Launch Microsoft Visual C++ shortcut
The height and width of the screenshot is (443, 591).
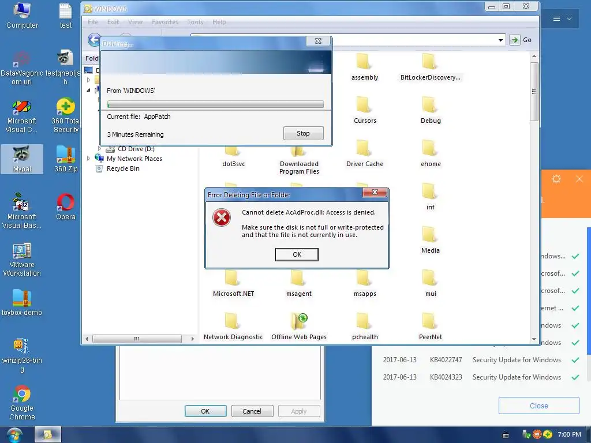22,117
